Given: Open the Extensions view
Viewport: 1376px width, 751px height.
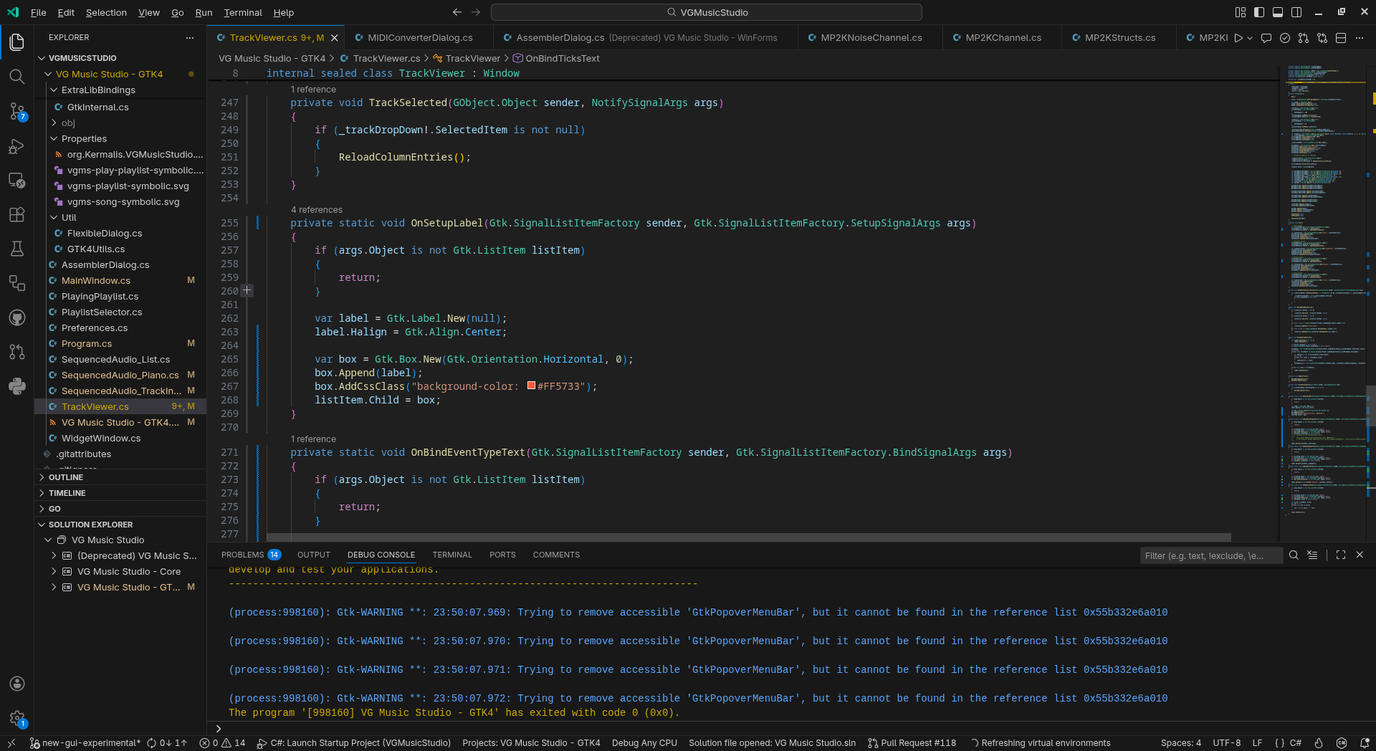Looking at the screenshot, I should click(16, 214).
